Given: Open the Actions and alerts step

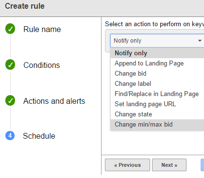Looking at the screenshot, I should click(54, 101).
